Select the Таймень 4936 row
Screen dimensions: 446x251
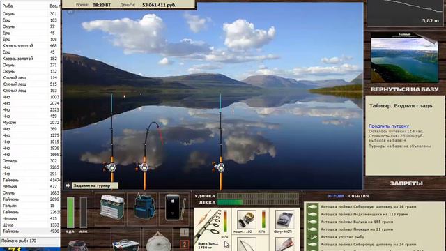pos(30,231)
